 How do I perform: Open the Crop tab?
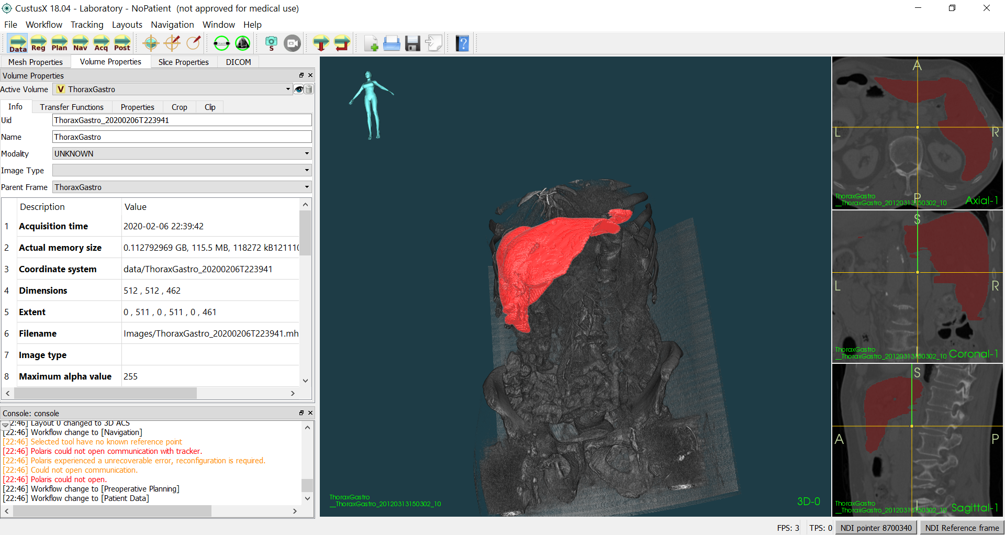point(180,107)
